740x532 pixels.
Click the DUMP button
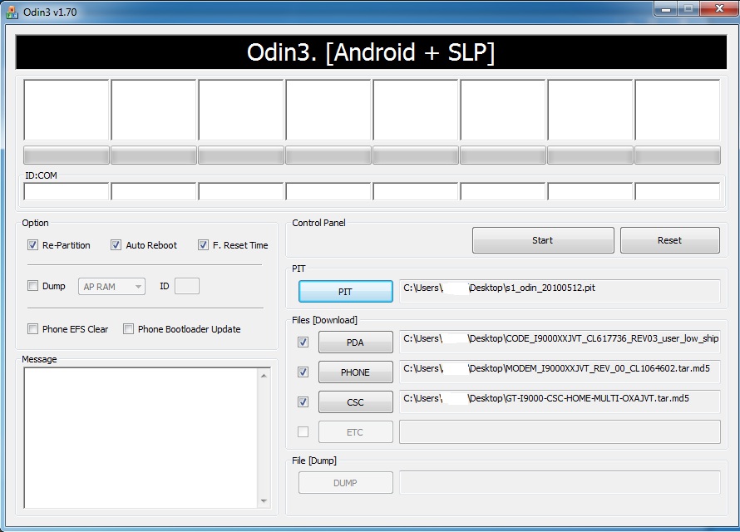345,482
